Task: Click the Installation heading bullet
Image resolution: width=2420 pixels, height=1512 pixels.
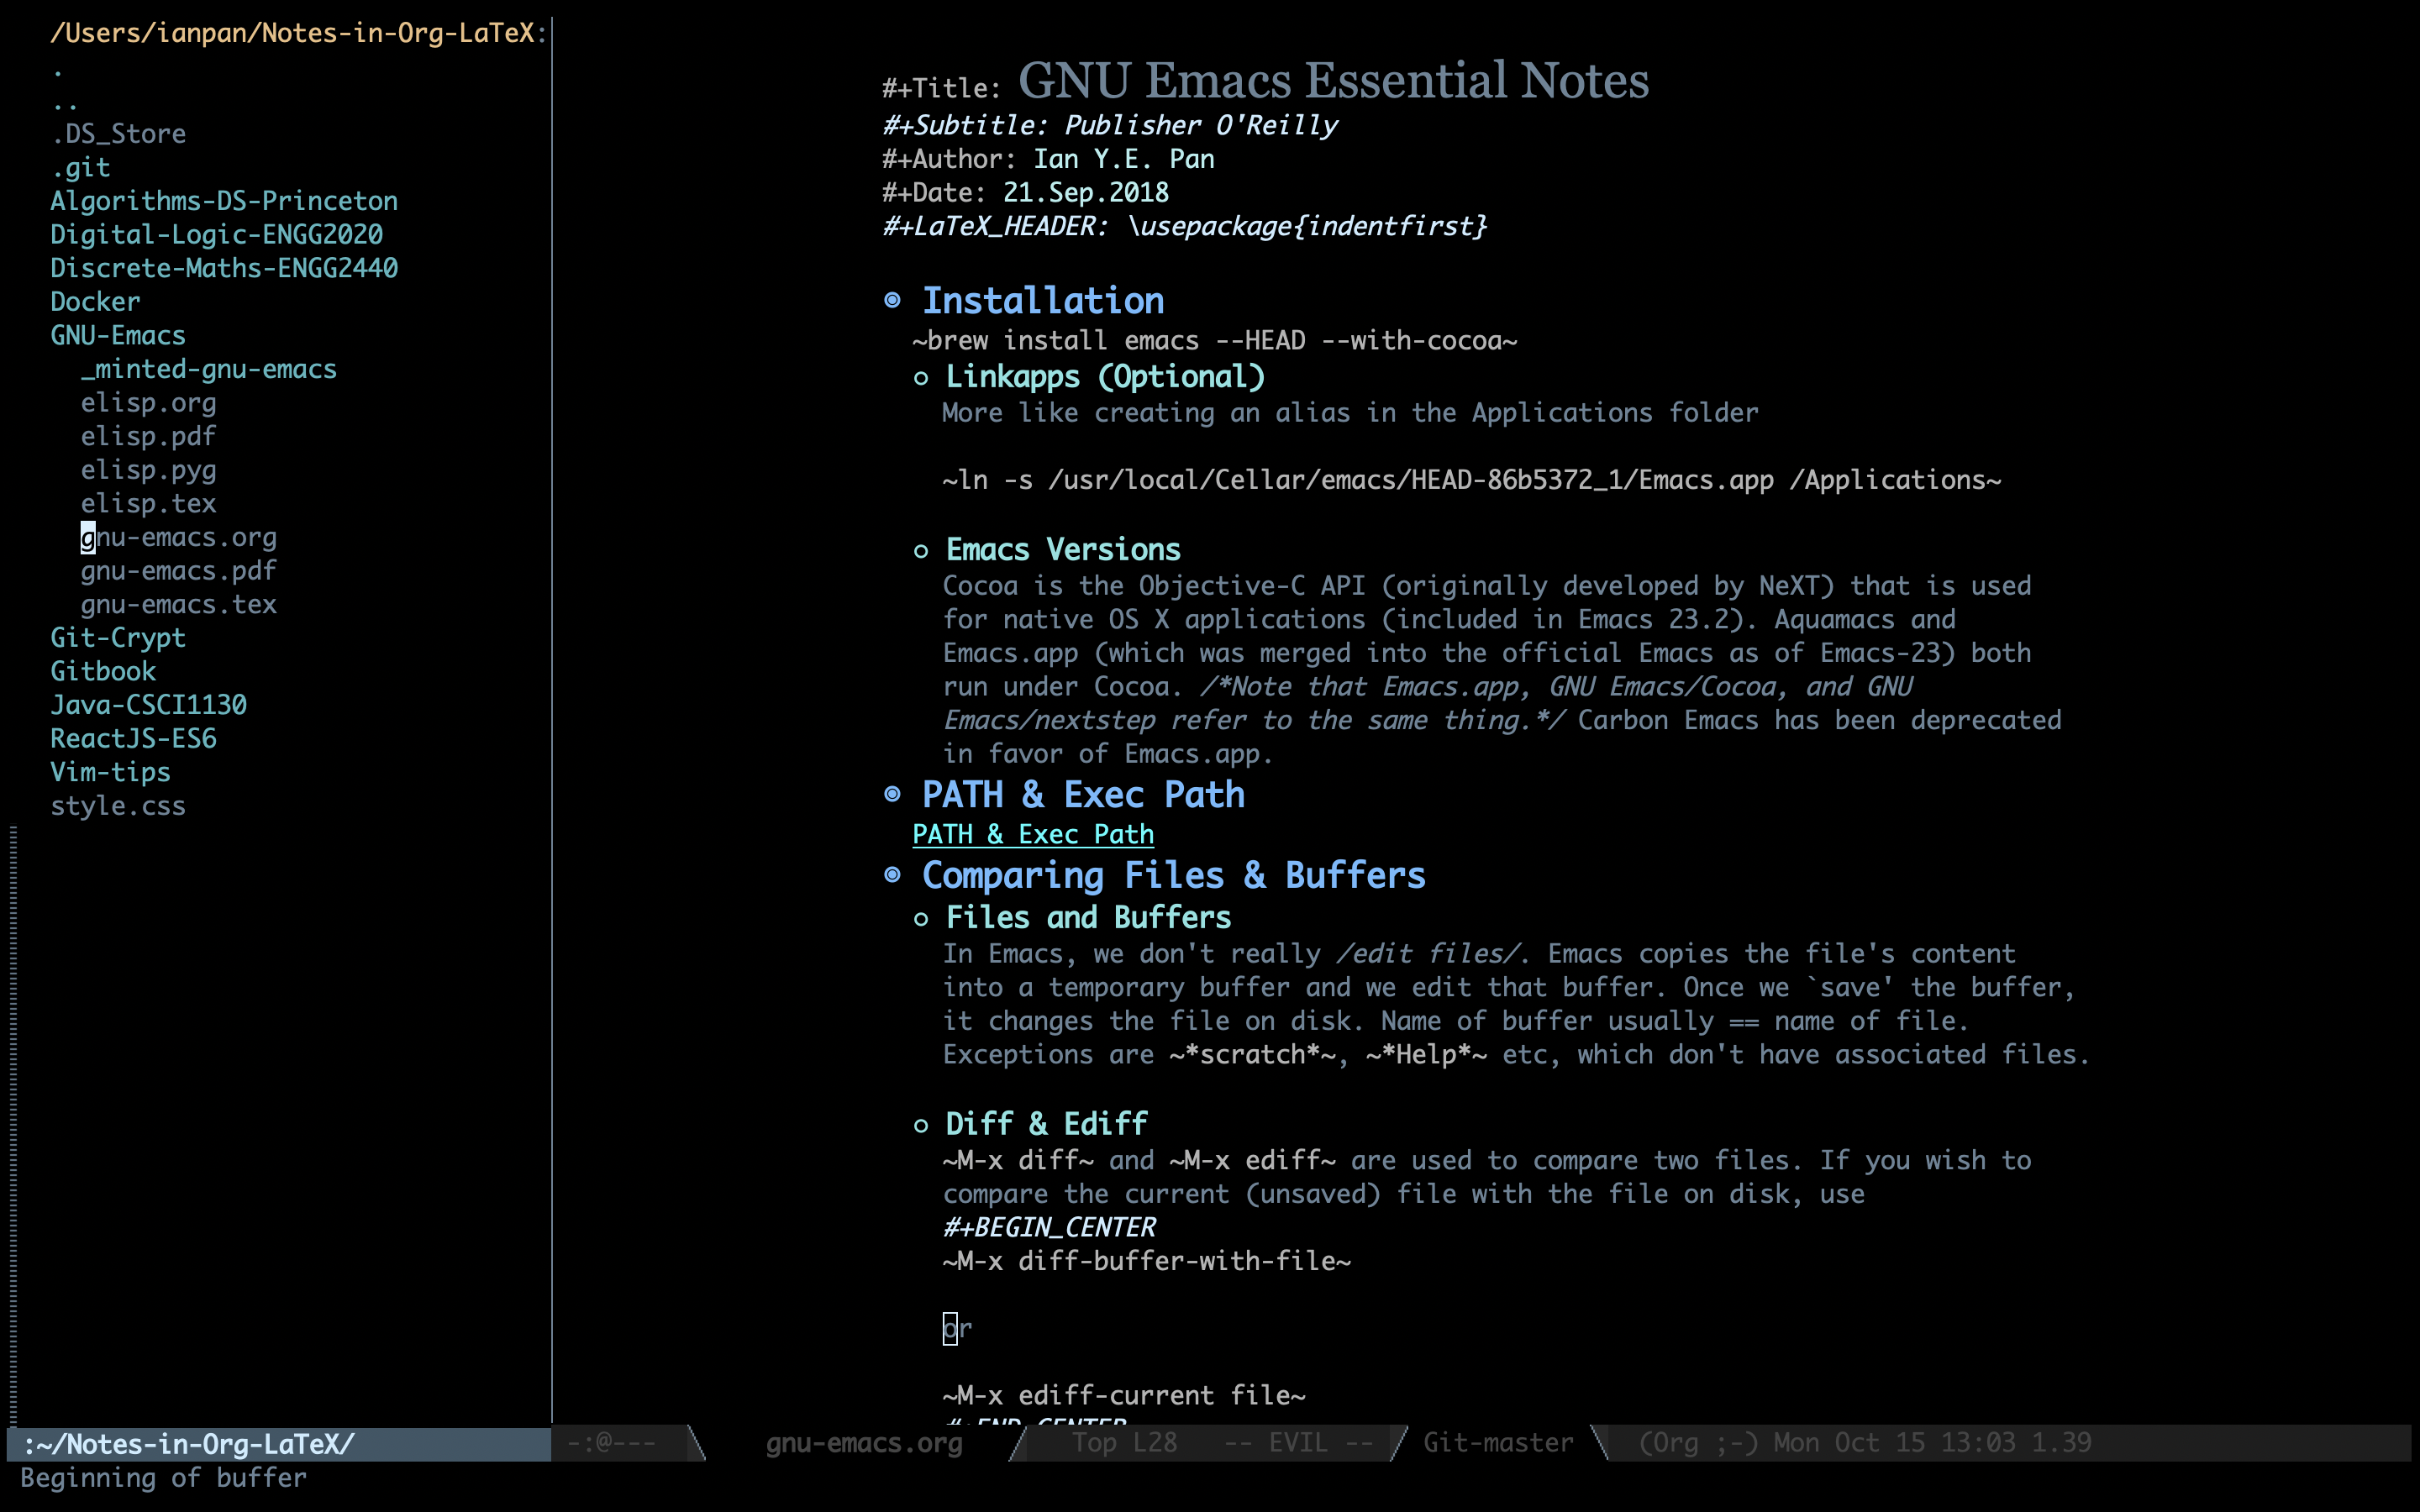Action: click(x=892, y=300)
